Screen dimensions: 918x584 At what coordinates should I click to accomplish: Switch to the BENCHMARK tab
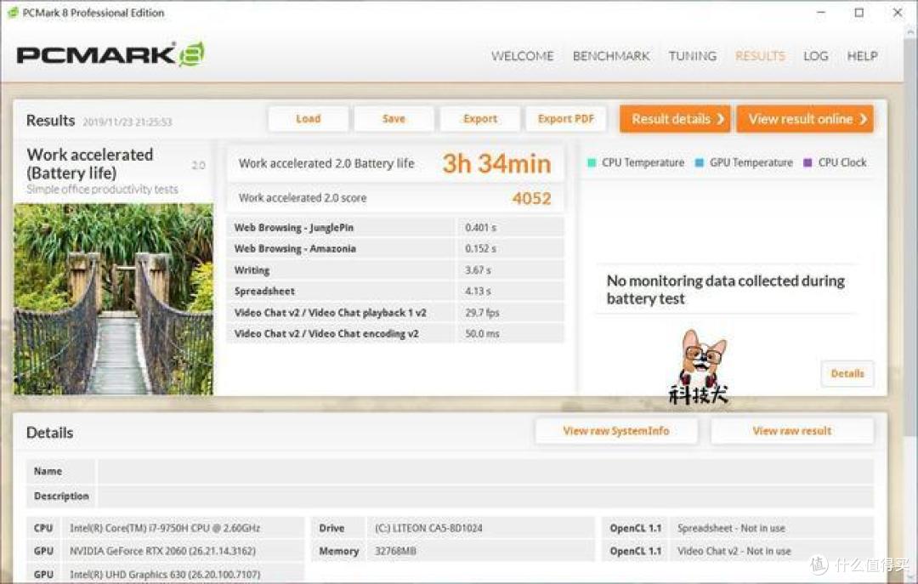point(610,55)
